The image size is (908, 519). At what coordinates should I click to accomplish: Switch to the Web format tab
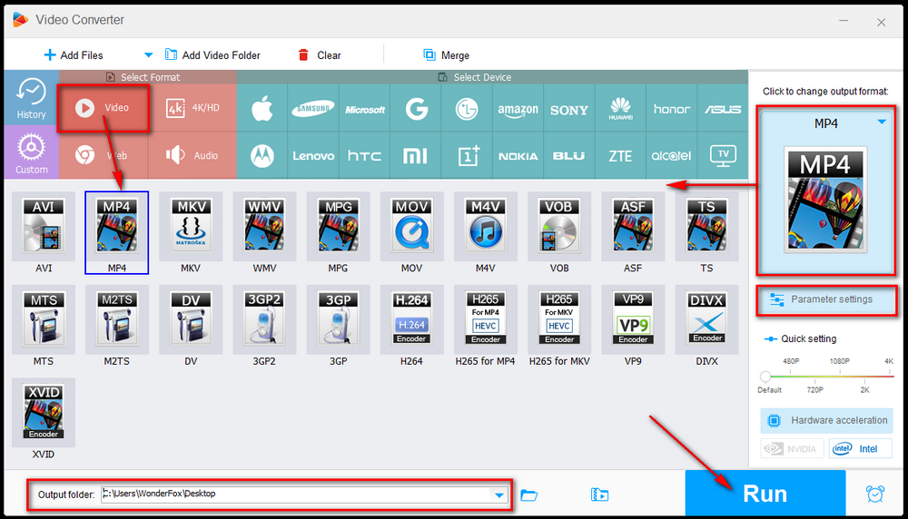click(104, 155)
